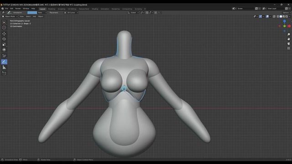
Task: Click the annotation pencil icon in header
Action: click(9, 13)
